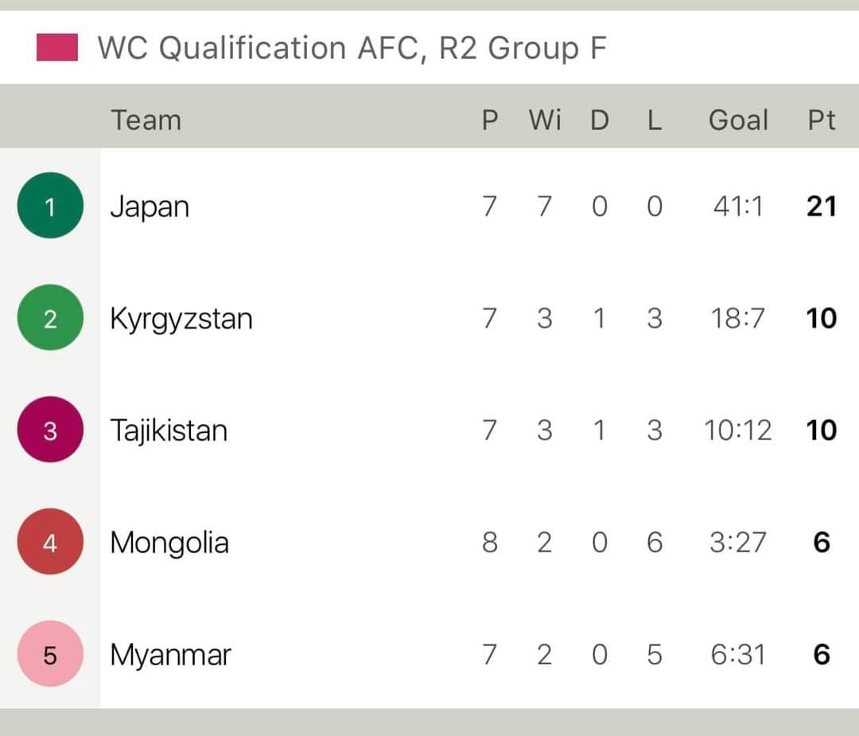Click the Team column header
This screenshot has width=859, height=736.
tap(146, 120)
